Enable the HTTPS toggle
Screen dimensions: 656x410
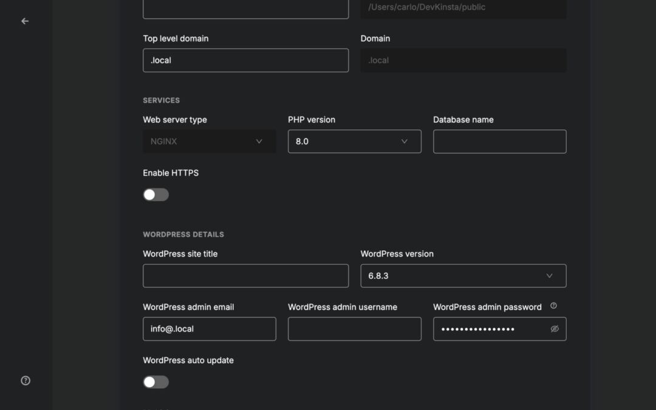156,194
